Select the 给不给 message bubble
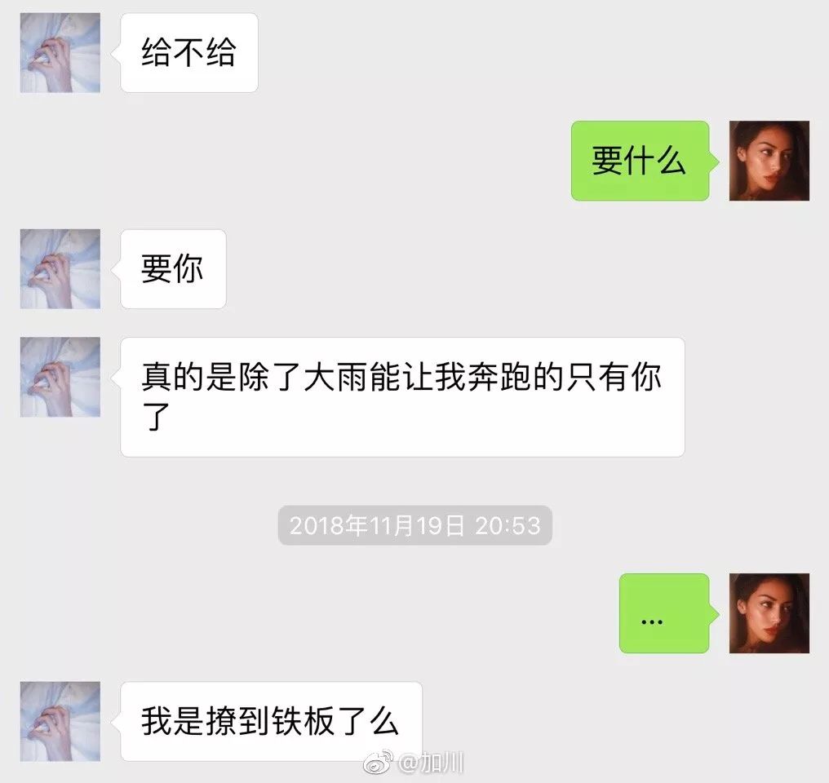 pyautogui.click(x=188, y=53)
